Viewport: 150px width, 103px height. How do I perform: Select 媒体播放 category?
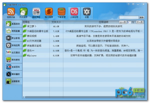pos(14,74)
